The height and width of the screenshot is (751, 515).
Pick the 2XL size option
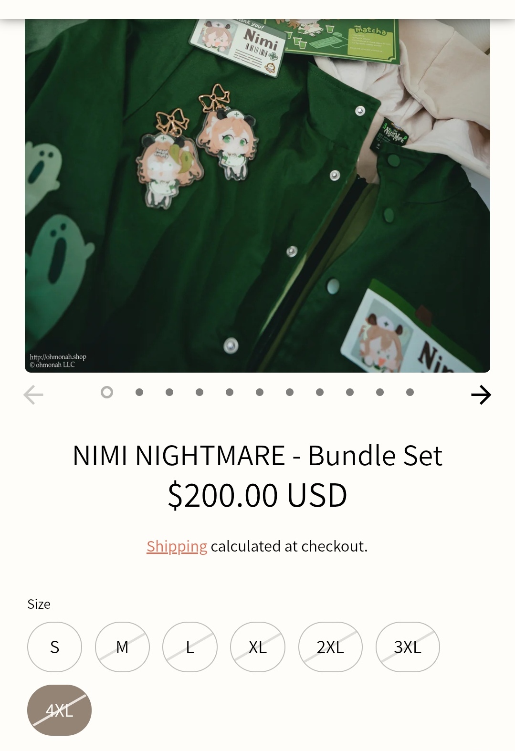(330, 647)
